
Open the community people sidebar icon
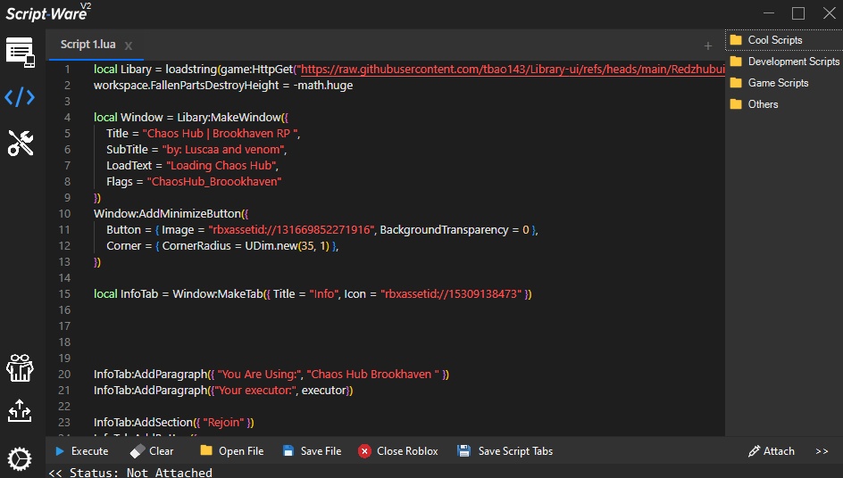(20, 368)
